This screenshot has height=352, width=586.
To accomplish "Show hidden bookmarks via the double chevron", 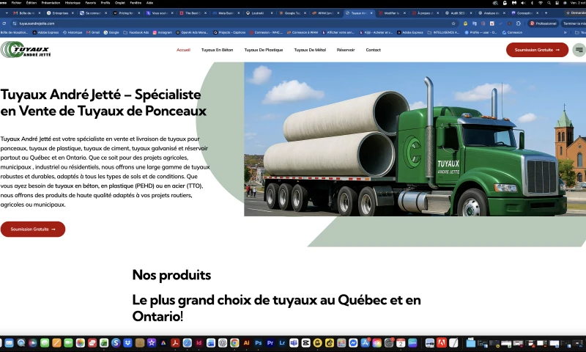I will [565, 32].
